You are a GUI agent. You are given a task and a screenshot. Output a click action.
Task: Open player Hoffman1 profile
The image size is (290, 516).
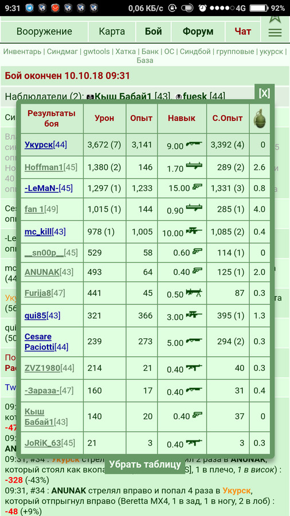tap(44, 167)
